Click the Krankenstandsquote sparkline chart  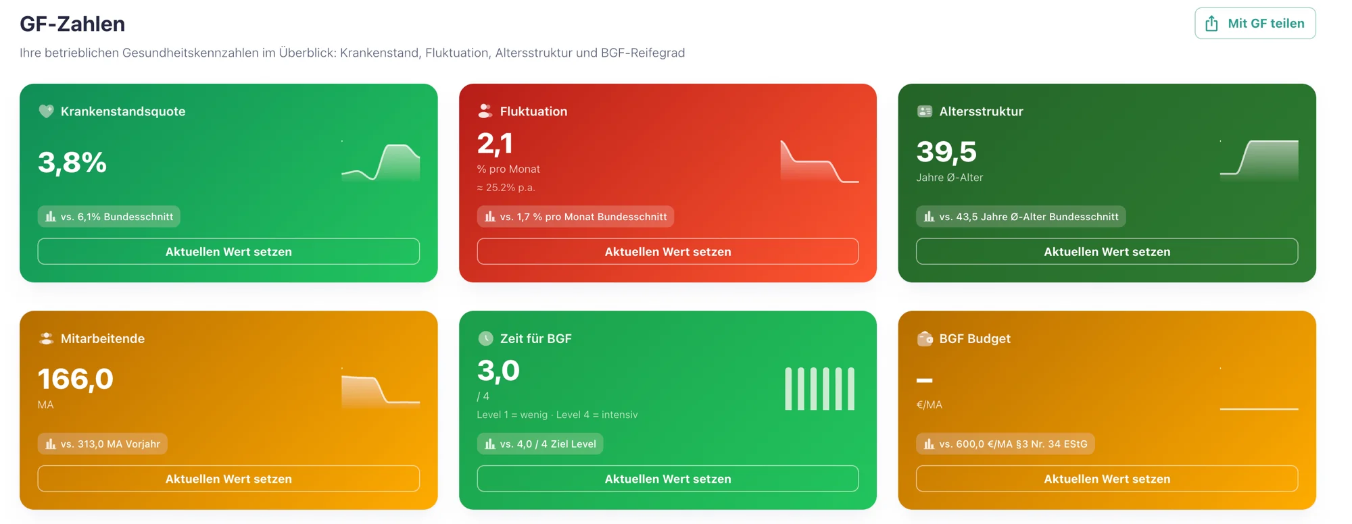[x=381, y=162]
